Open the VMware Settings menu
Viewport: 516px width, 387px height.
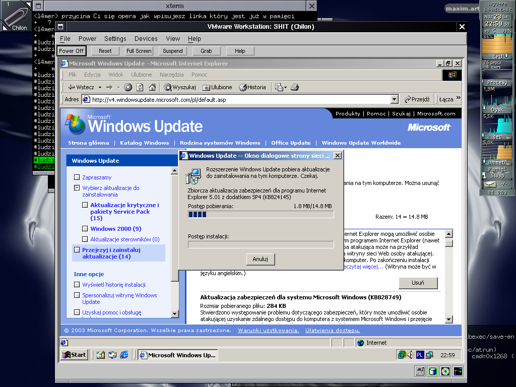coord(115,38)
